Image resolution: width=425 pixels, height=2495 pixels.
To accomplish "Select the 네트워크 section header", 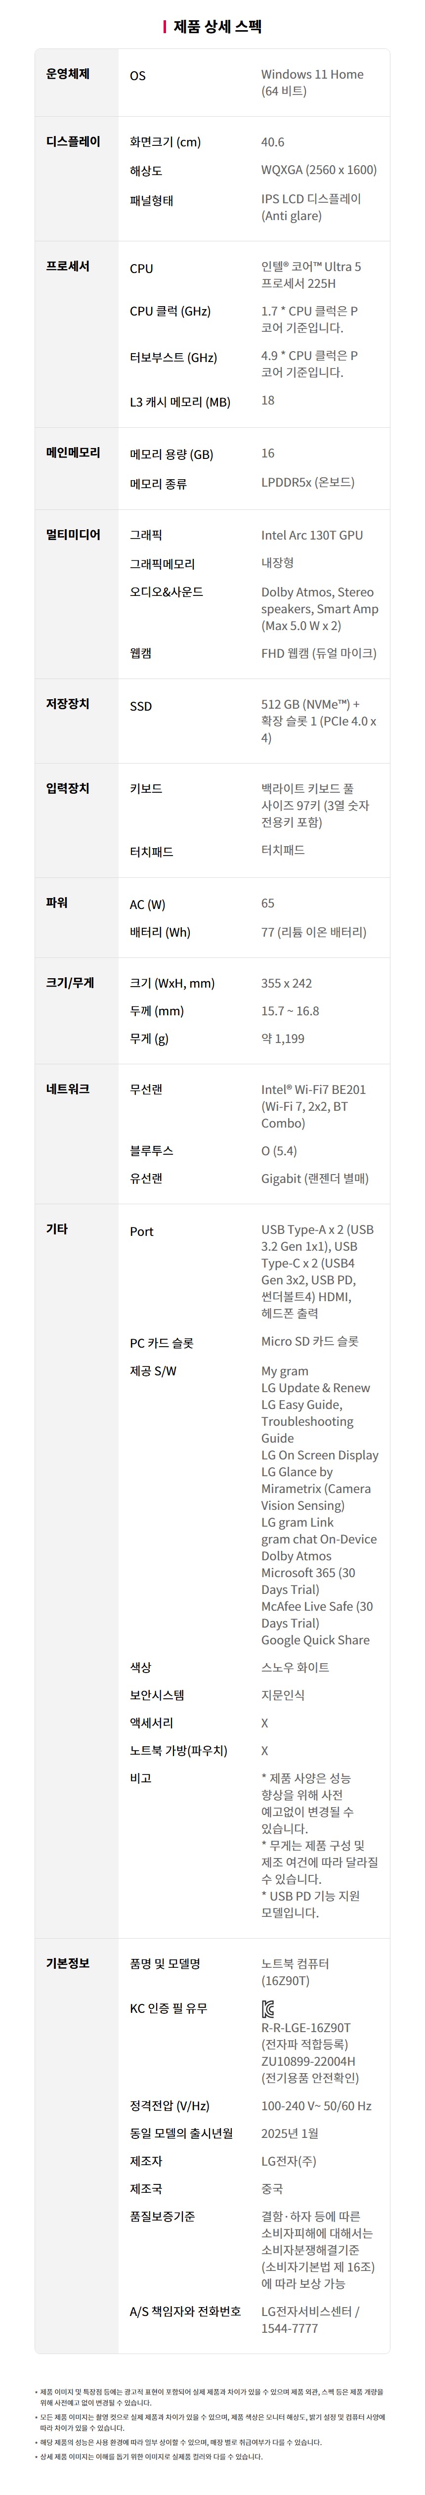I will [x=68, y=1089].
